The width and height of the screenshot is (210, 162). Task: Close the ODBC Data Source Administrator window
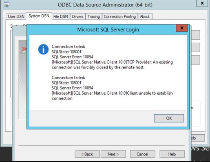point(202,3)
